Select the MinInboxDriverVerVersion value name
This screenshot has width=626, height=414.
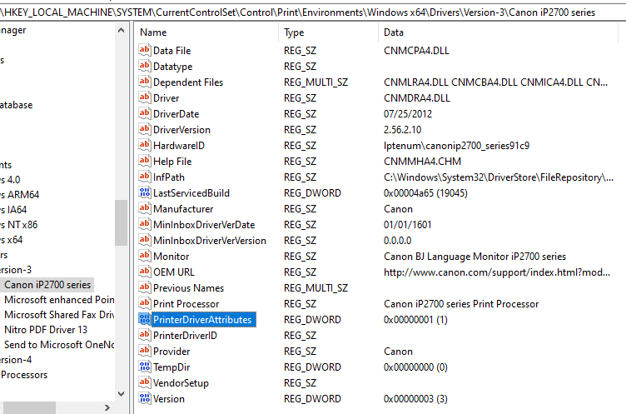(x=210, y=241)
